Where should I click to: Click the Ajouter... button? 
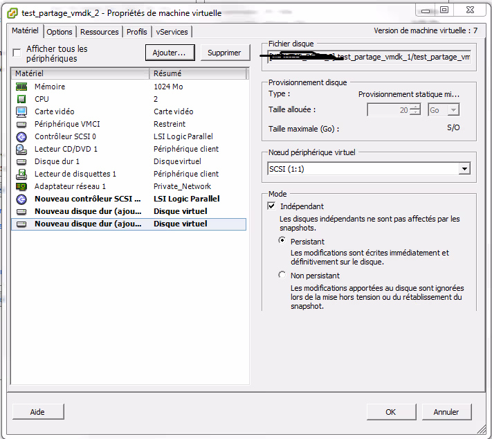coord(170,53)
